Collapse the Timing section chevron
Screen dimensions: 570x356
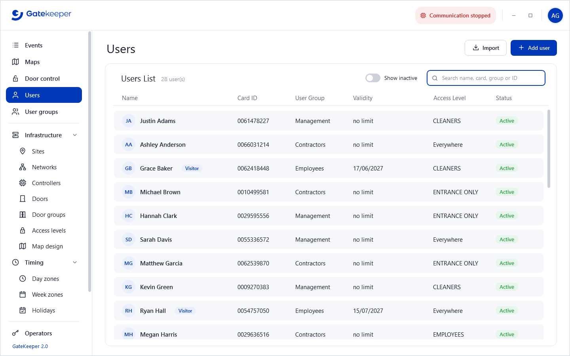[75, 262]
